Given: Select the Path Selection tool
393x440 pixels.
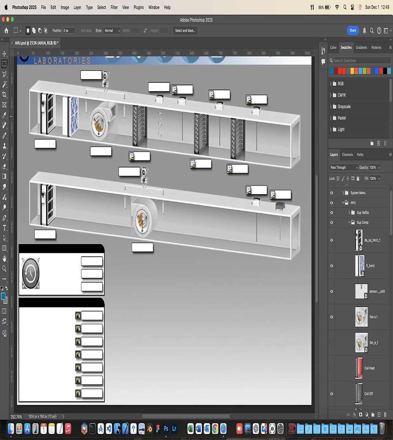Looking at the screenshot, I should pyautogui.click(x=4, y=238).
